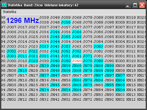
Task: Select highlighted locator JO41
Action: [55, 56]
